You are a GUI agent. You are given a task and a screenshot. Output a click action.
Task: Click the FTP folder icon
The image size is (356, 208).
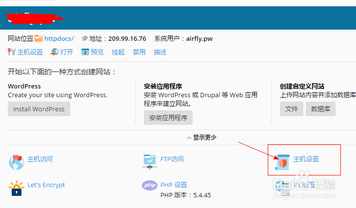(x=150, y=162)
